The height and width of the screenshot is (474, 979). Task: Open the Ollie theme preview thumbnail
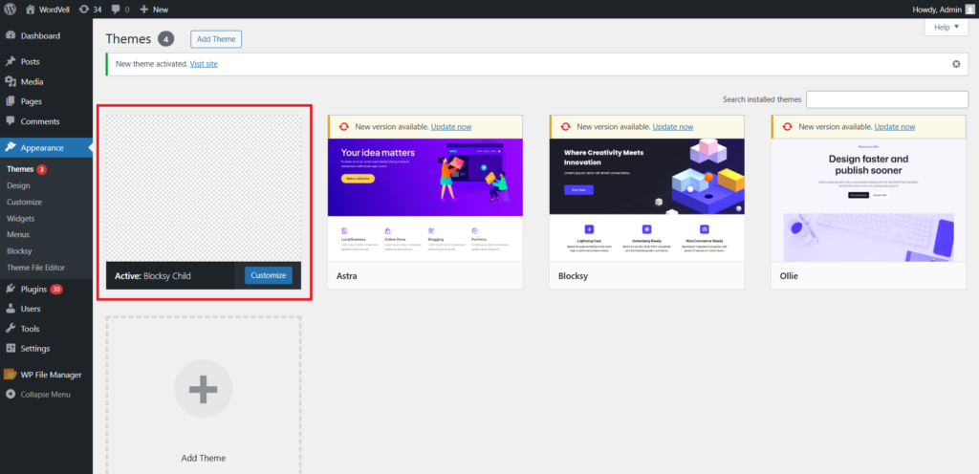868,199
